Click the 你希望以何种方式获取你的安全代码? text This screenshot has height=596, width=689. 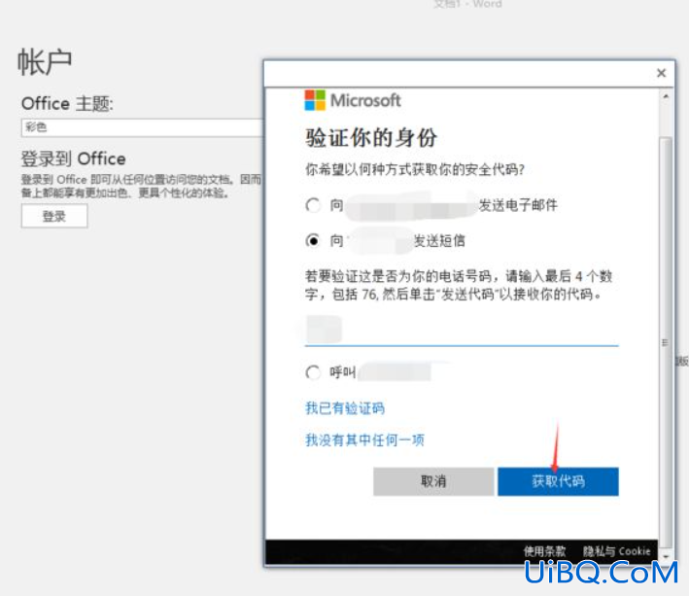415,169
